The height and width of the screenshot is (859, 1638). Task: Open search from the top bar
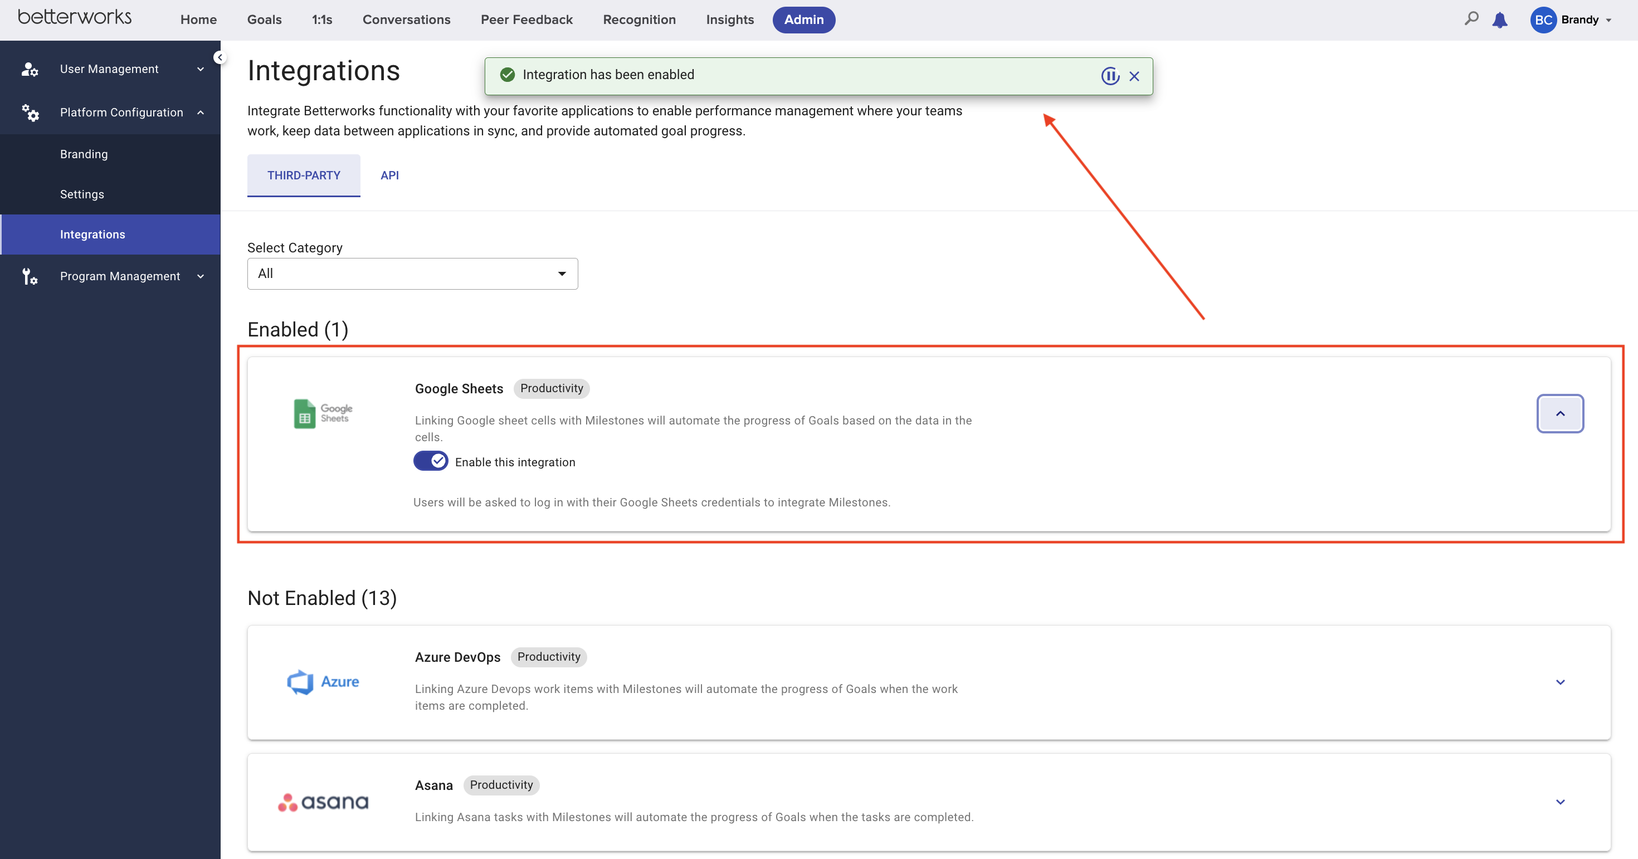1471,19
